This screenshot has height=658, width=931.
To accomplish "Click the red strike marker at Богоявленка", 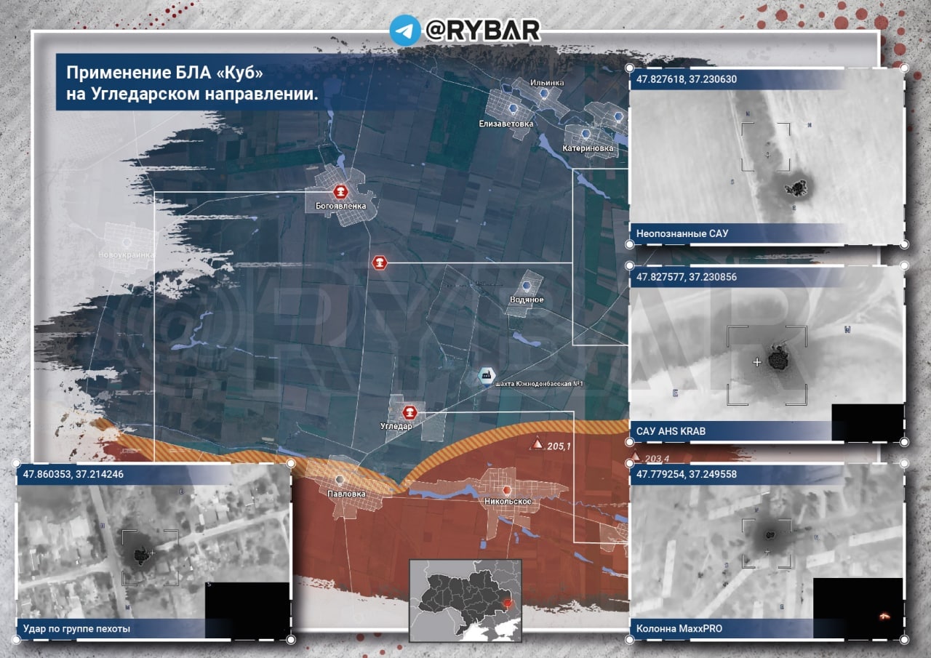I will (339, 191).
